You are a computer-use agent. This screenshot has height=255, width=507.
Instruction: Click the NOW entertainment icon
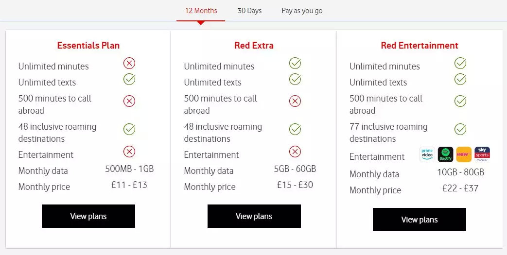click(x=464, y=154)
